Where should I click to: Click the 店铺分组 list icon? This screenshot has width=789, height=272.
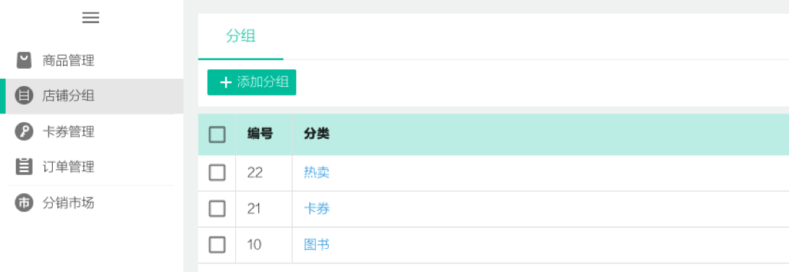tap(24, 95)
